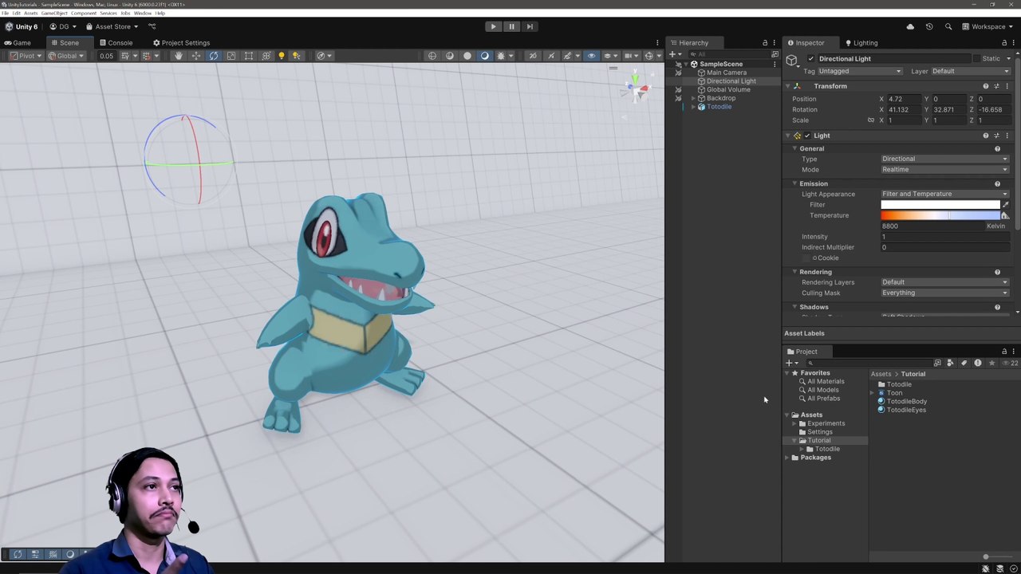
Task: Select the combined Transform tool
Action: (x=266, y=56)
